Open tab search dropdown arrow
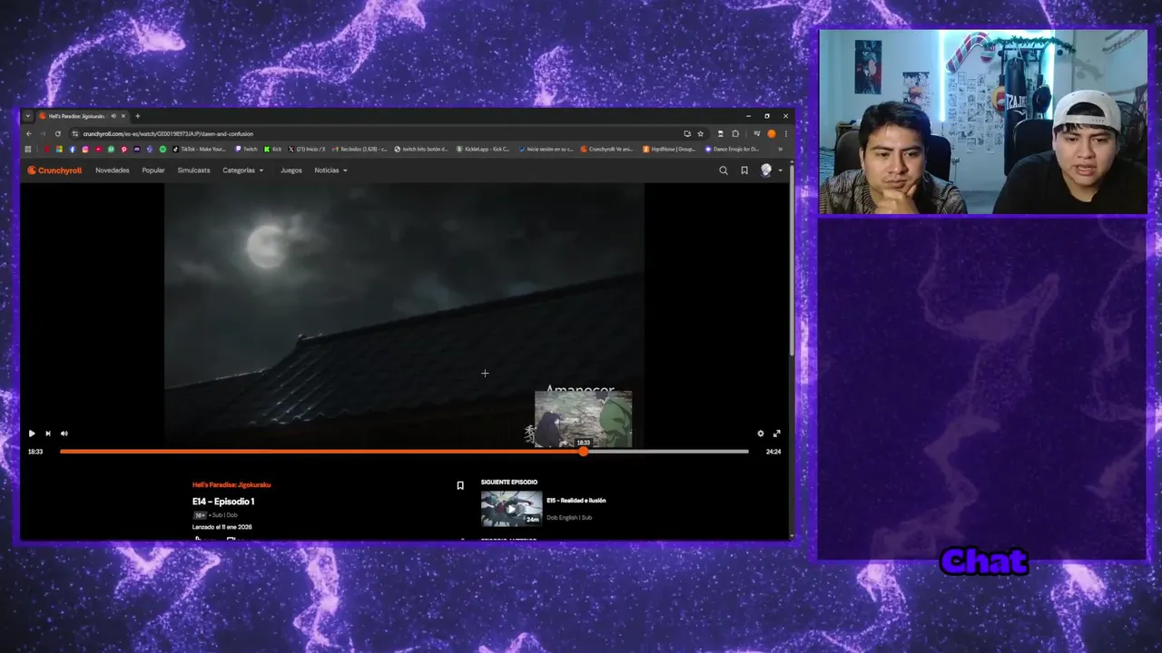1162x653 pixels. (x=28, y=116)
